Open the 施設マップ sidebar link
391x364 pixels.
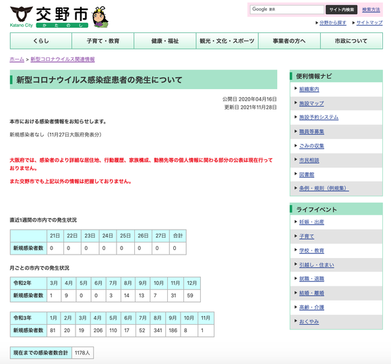pos(311,103)
